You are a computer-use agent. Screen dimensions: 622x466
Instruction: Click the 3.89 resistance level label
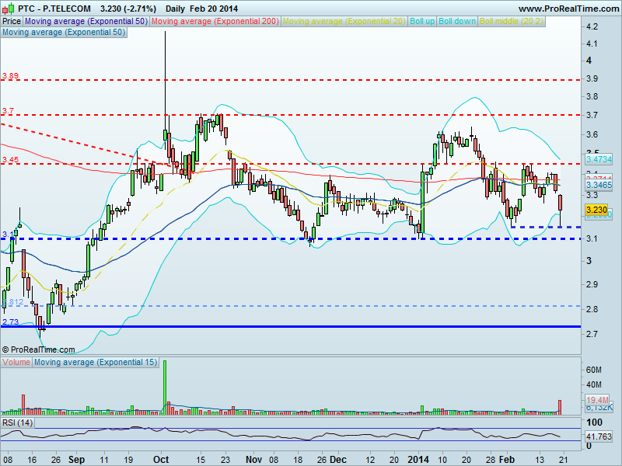[10, 75]
